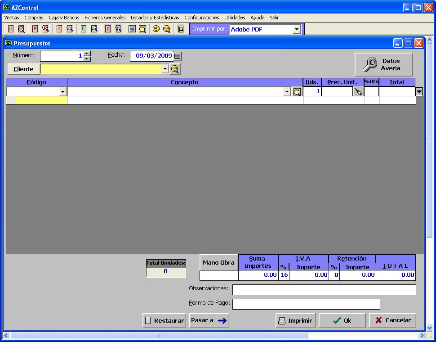Click the yellow face search toolbar icon
The image size is (436, 342).
(x=167, y=29)
